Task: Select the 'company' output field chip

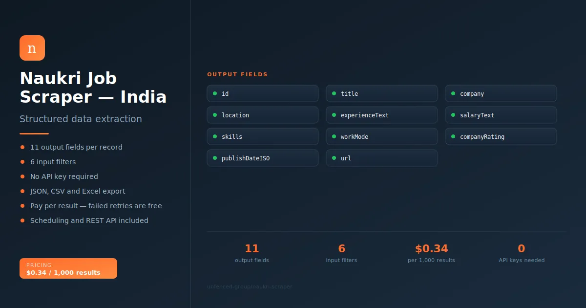Action: click(x=501, y=93)
